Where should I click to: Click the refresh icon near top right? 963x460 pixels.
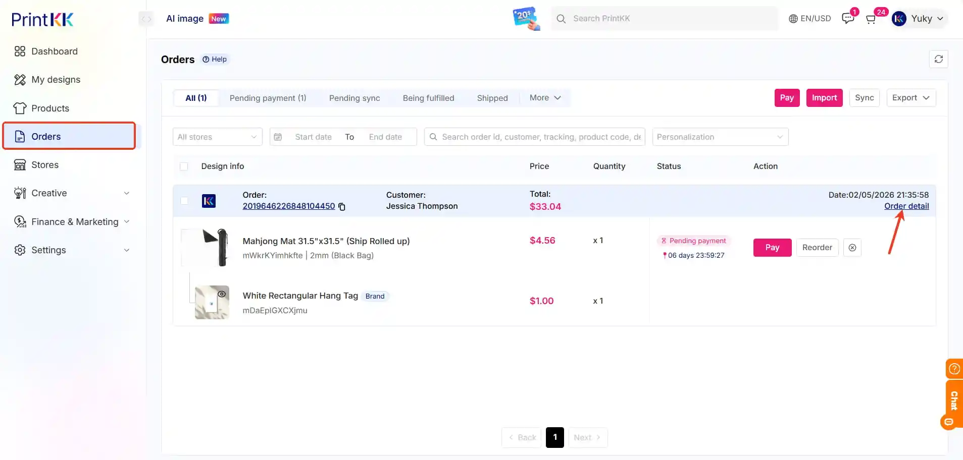point(938,59)
